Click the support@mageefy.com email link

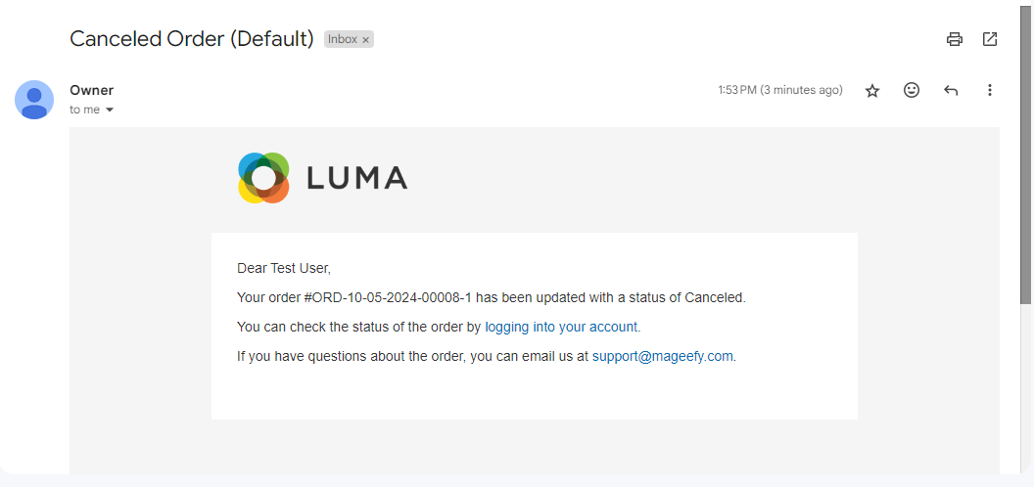point(662,356)
